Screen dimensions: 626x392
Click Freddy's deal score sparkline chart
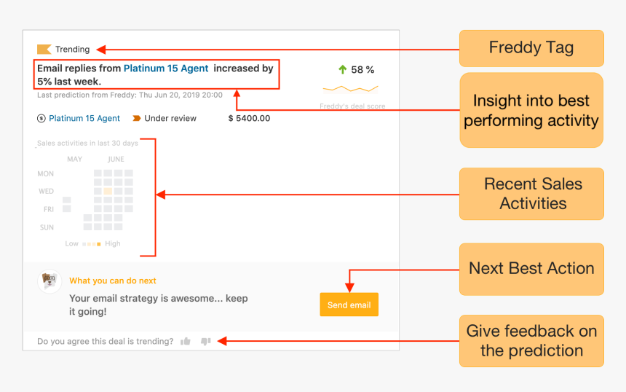tap(351, 89)
